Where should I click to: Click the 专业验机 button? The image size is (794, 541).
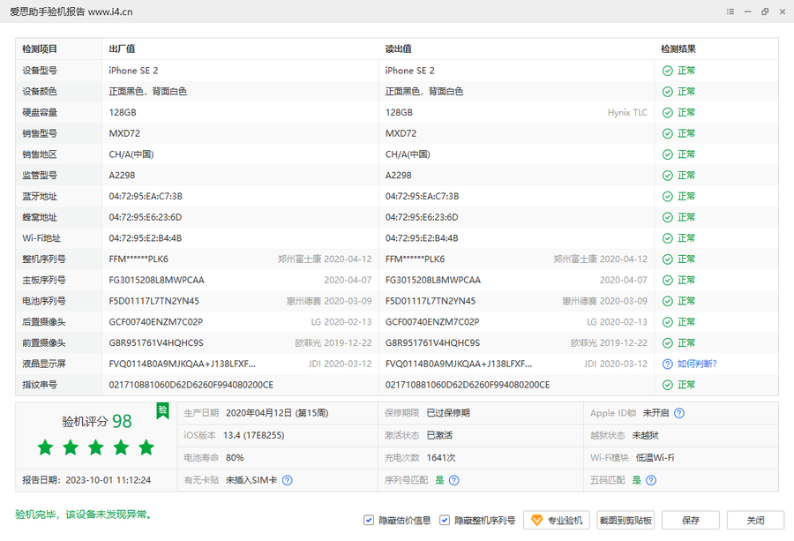[556, 521]
